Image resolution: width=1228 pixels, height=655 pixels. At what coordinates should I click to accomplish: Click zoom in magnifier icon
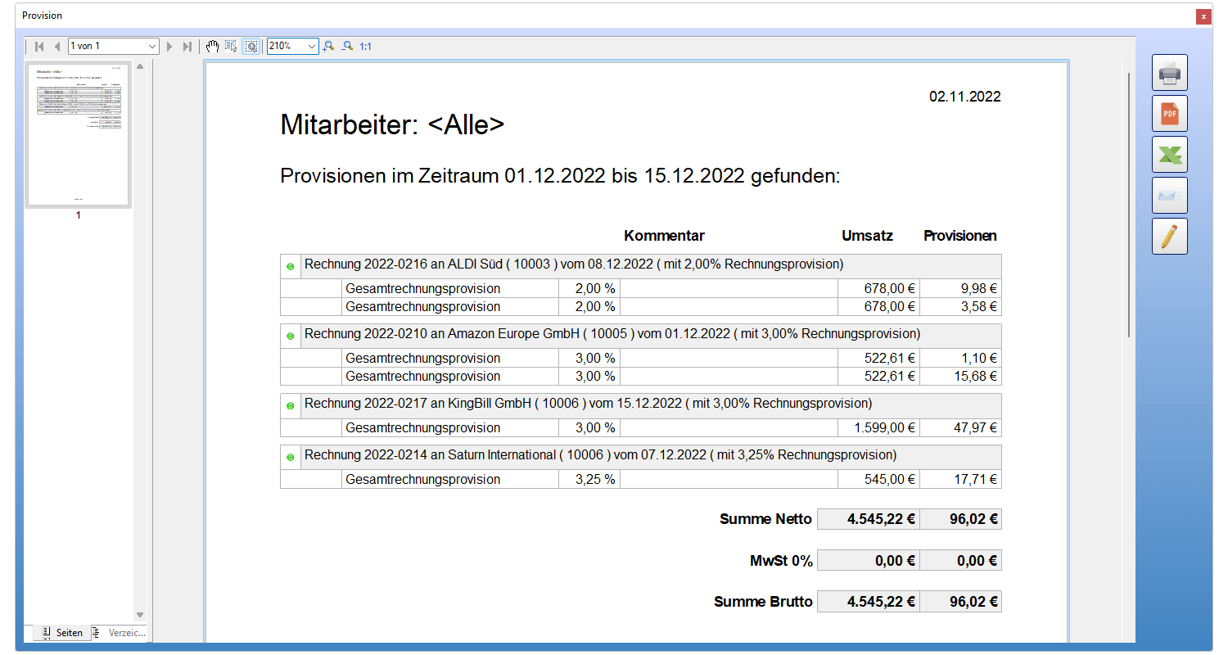coord(329,47)
